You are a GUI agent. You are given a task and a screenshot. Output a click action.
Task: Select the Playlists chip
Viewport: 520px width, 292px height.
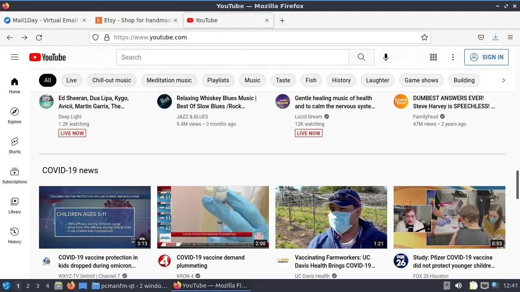pyautogui.click(x=218, y=80)
